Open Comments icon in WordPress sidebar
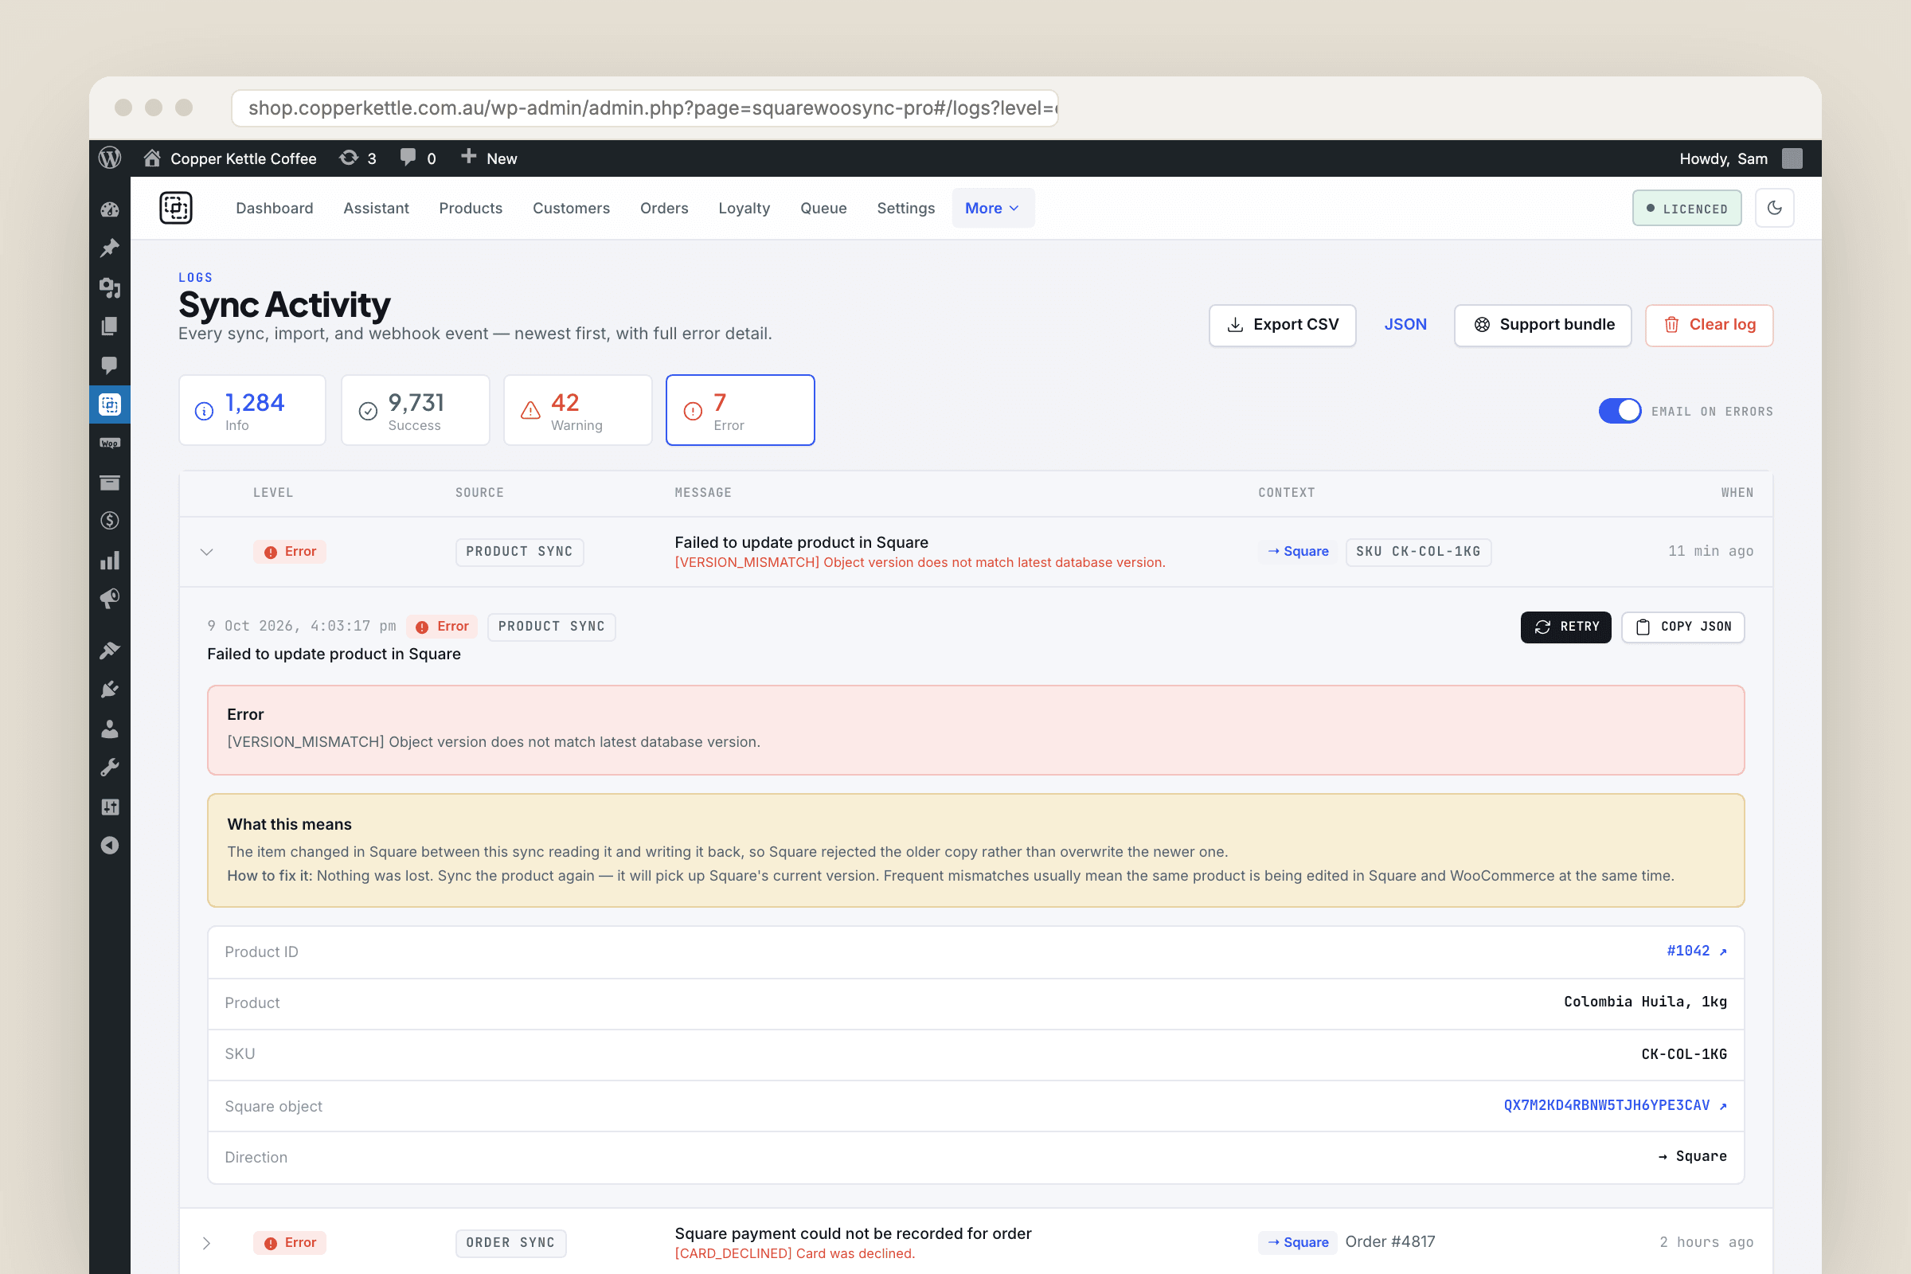This screenshot has height=1274, width=1911. tap(110, 365)
